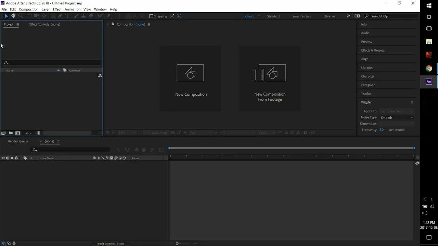Select the Selection arrow tool

(x=6, y=16)
